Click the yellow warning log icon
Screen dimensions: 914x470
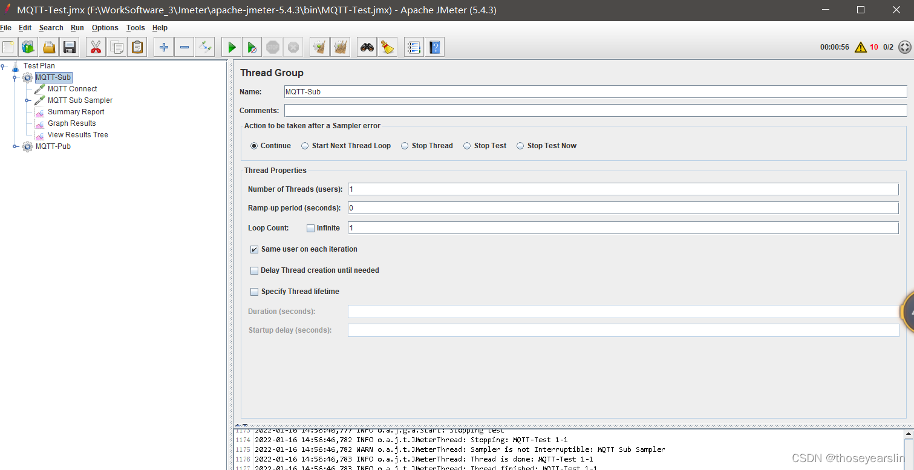[x=861, y=47]
